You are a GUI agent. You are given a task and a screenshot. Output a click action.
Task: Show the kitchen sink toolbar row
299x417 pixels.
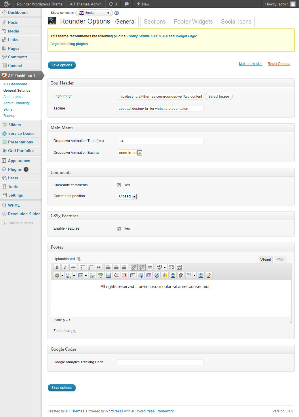[179, 267]
